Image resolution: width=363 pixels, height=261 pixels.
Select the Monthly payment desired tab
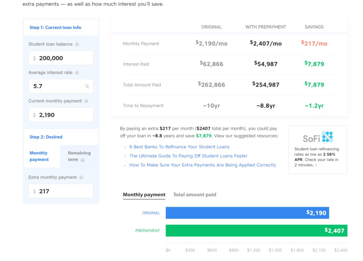pyautogui.click(x=39, y=156)
